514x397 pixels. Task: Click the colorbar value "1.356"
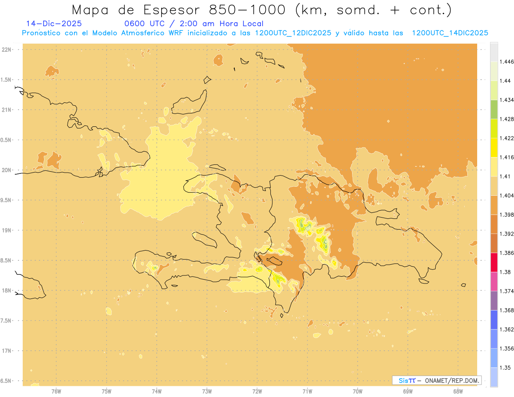(x=506, y=349)
